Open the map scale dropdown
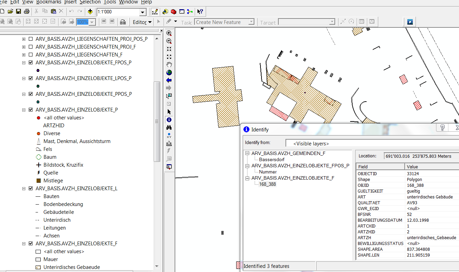The image size is (459, 272). (143, 12)
